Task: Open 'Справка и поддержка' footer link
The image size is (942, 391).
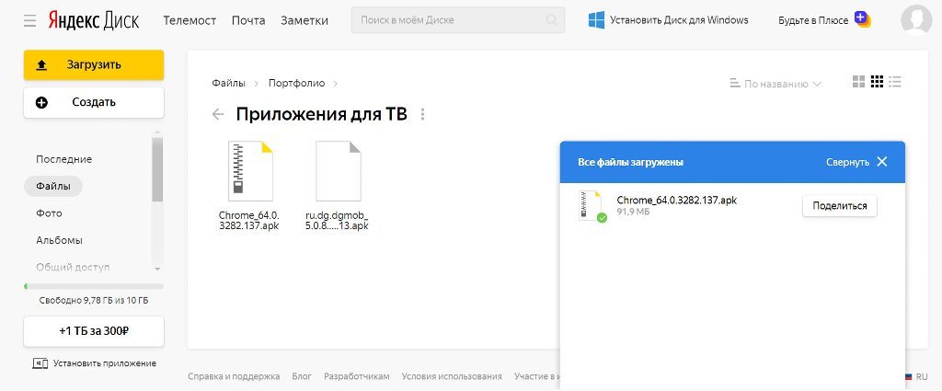Action: [234, 376]
